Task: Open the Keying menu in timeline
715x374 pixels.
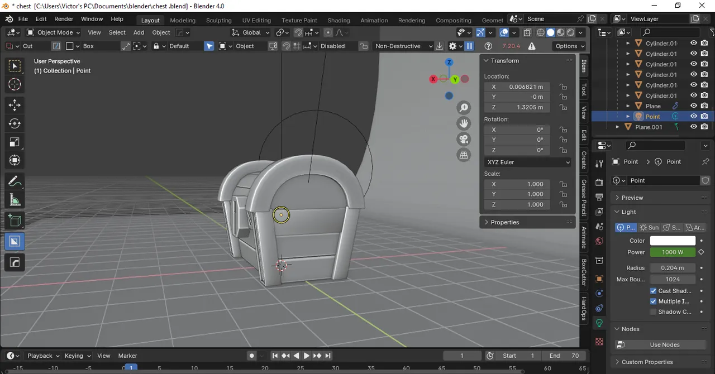Action: click(x=77, y=356)
